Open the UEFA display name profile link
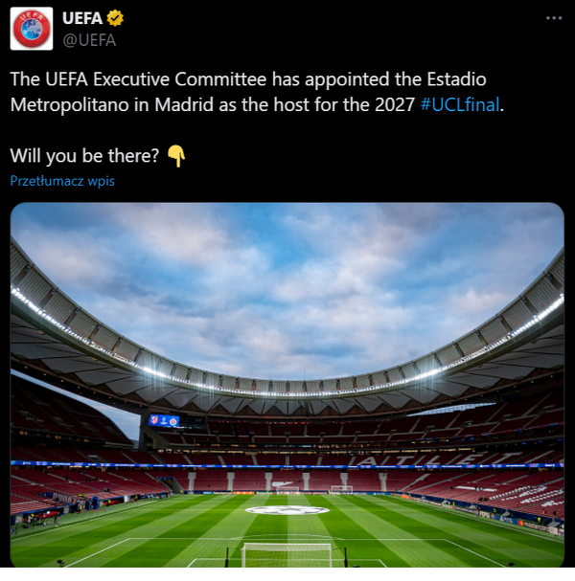Screen dimensions: 575x581 click(x=83, y=19)
